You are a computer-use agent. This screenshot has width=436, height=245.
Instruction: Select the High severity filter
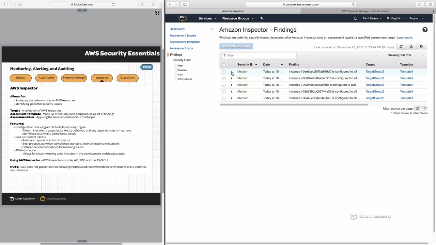click(x=176, y=66)
